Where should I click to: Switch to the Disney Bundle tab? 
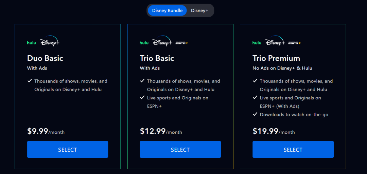click(x=167, y=11)
